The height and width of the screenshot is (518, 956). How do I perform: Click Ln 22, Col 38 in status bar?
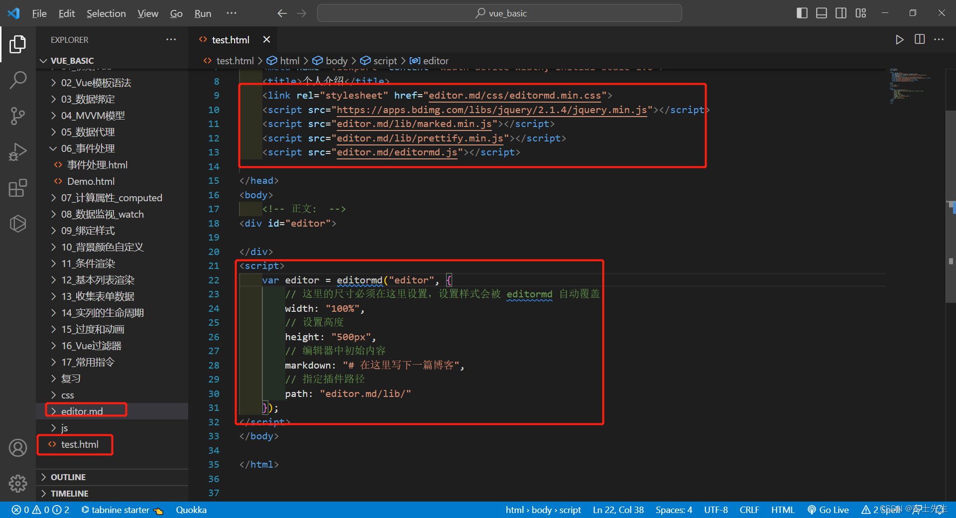pyautogui.click(x=618, y=510)
